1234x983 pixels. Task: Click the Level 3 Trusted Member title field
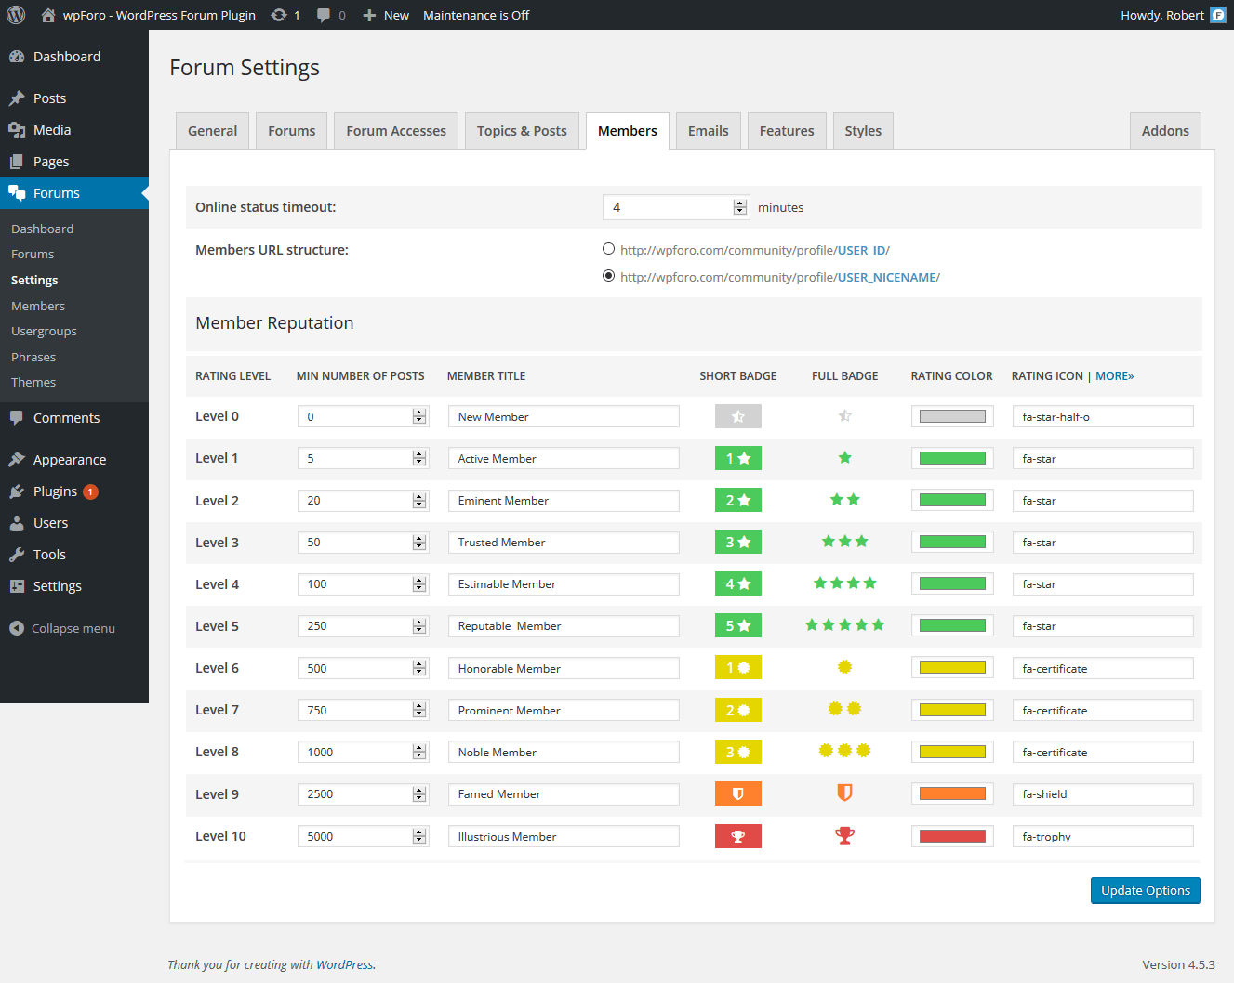[563, 543]
